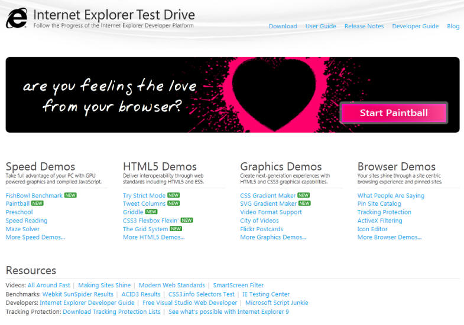Open Internet Explorer Developer Guide resource link

(x=87, y=303)
